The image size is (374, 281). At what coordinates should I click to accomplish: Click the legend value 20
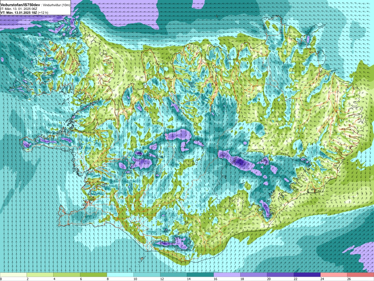pyautogui.click(x=269, y=279)
